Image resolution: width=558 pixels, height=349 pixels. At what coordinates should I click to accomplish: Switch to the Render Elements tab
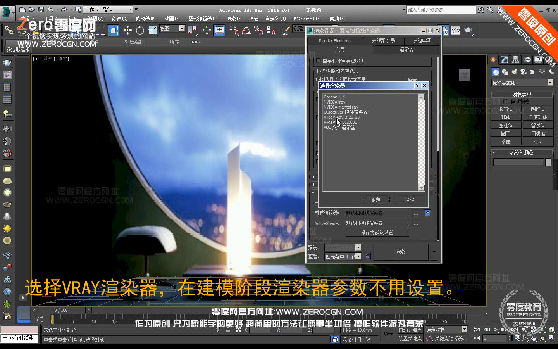335,41
